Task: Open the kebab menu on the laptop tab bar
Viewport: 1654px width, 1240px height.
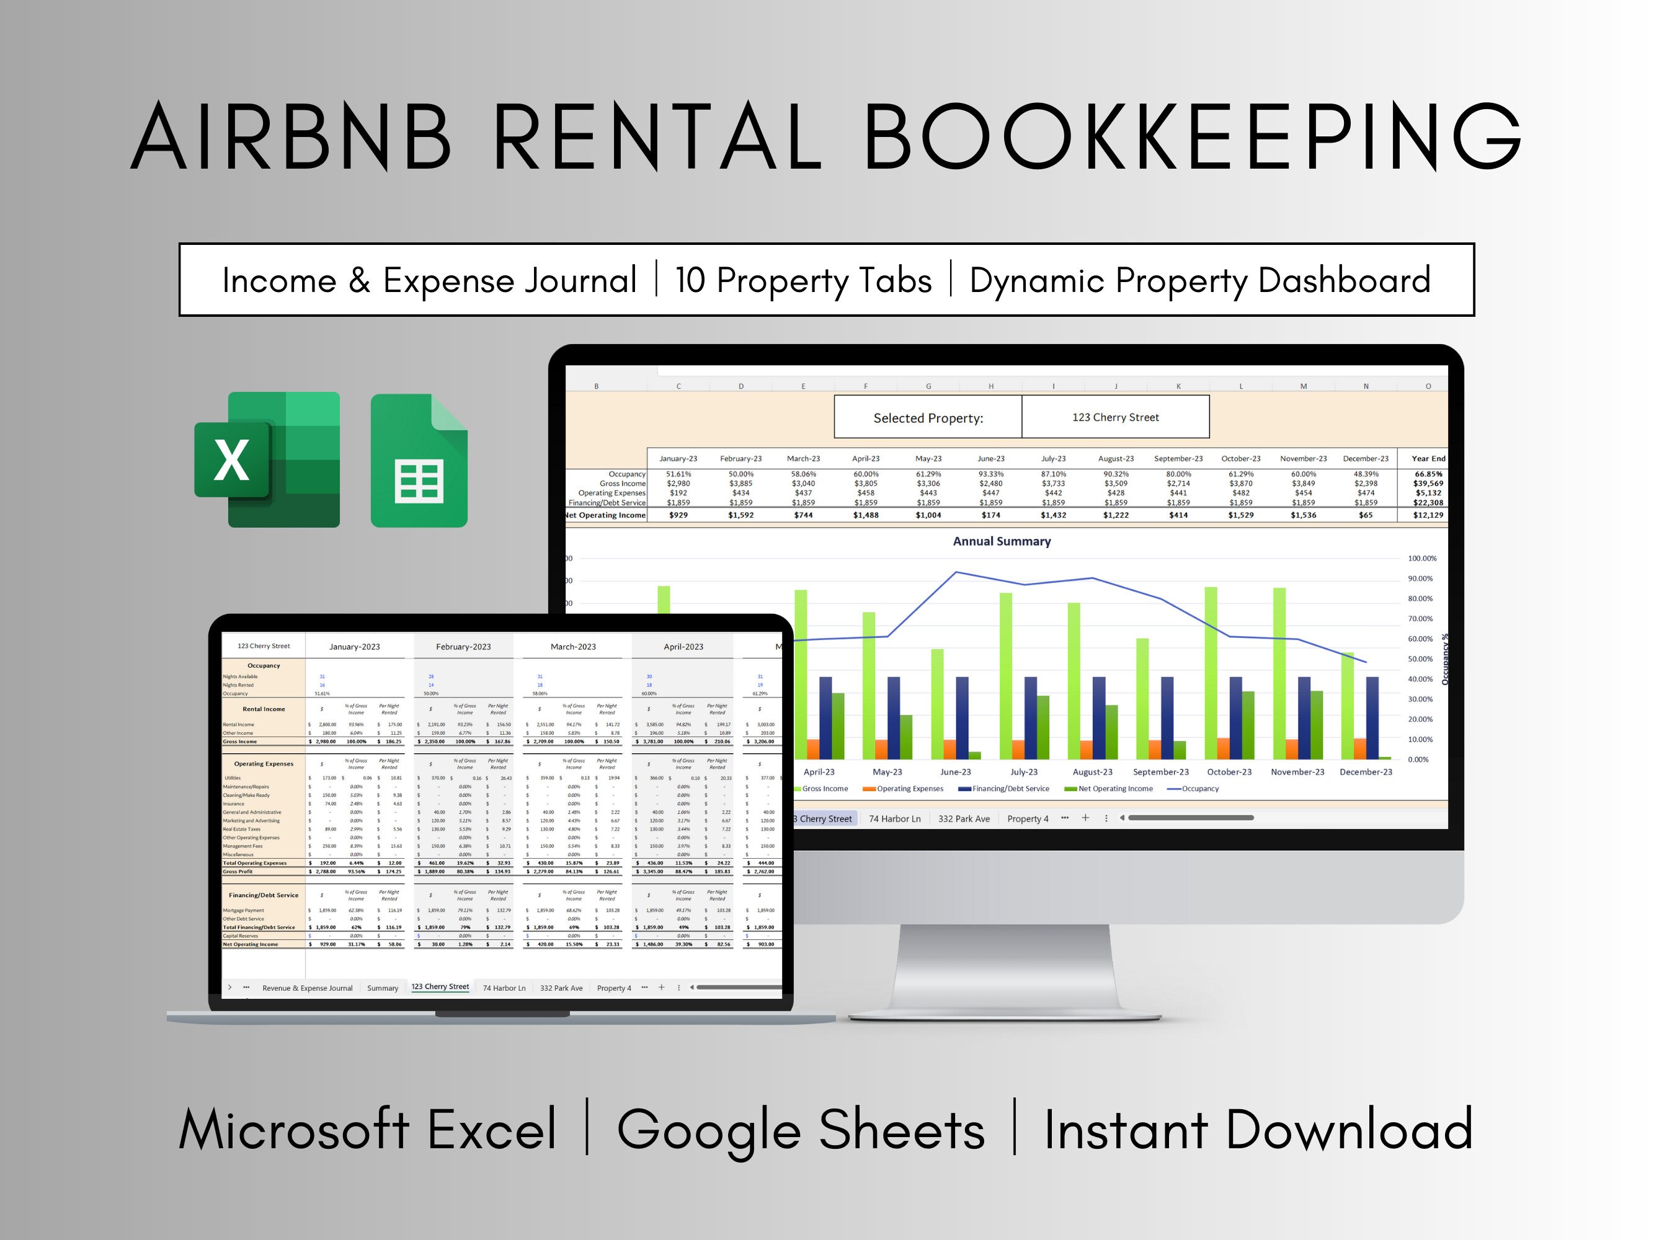Action: tap(678, 988)
